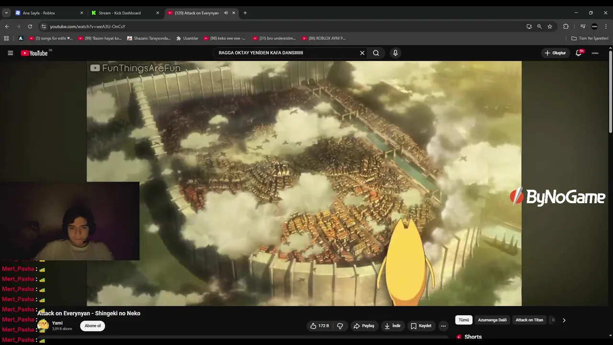Select the Attack on Titan chip

[x=529, y=320]
